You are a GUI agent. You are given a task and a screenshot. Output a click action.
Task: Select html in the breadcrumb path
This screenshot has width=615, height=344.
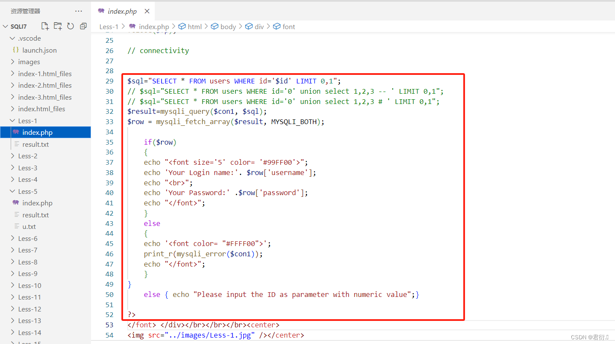coord(194,26)
